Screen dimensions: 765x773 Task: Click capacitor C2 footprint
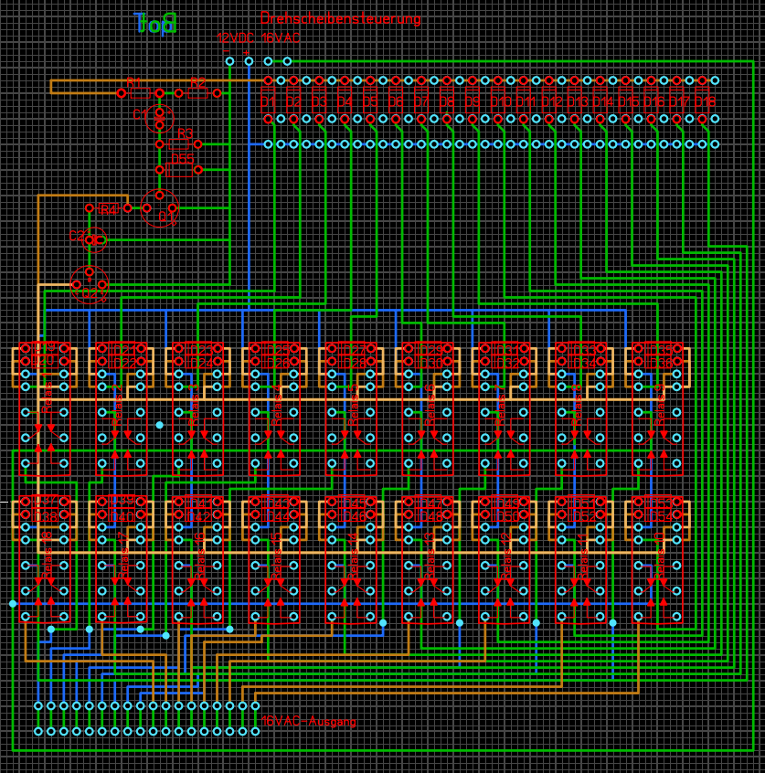click(x=94, y=239)
